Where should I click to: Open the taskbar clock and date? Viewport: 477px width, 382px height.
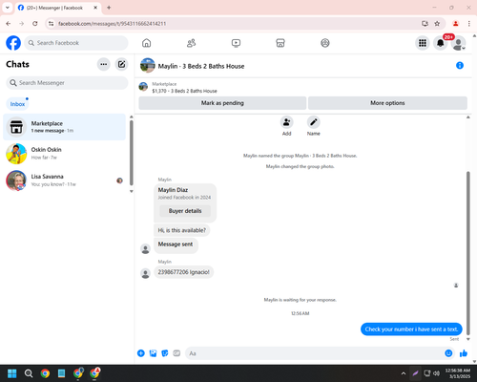click(x=457, y=373)
